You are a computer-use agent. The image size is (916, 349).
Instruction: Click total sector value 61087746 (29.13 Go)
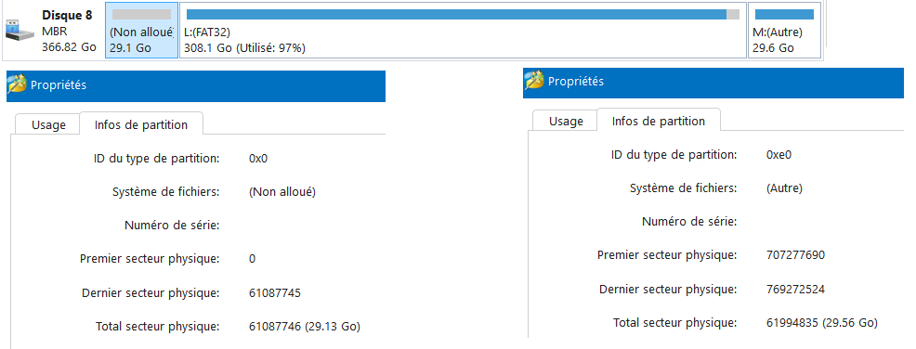(305, 327)
